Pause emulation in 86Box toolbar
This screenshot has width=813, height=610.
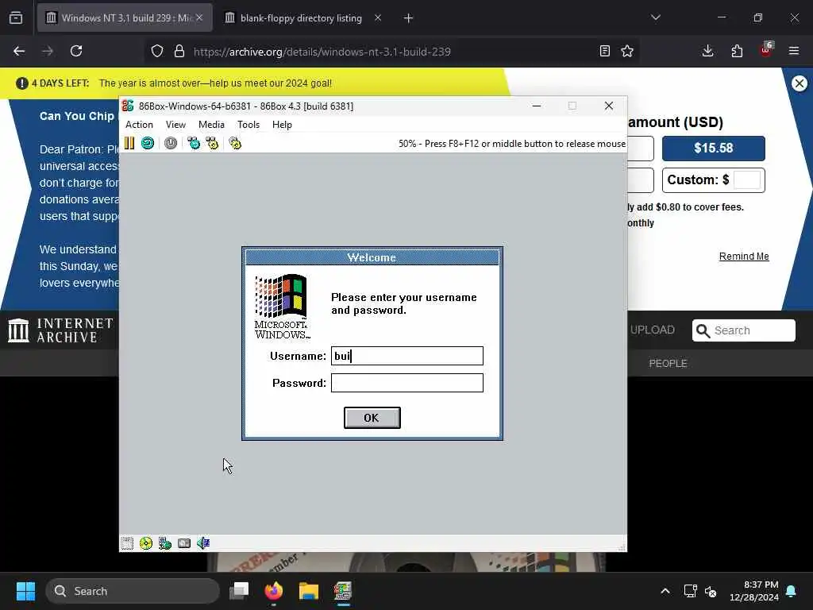click(x=129, y=143)
